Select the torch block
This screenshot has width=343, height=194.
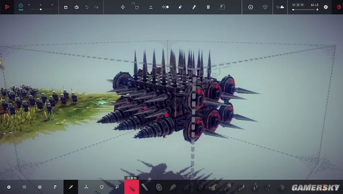click(268, 187)
